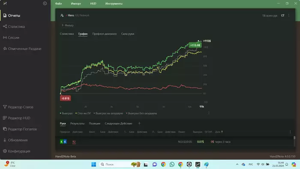Collapse the sidebar with the arrow icon
Screen dimensions: 300x169
tap(45, 3)
